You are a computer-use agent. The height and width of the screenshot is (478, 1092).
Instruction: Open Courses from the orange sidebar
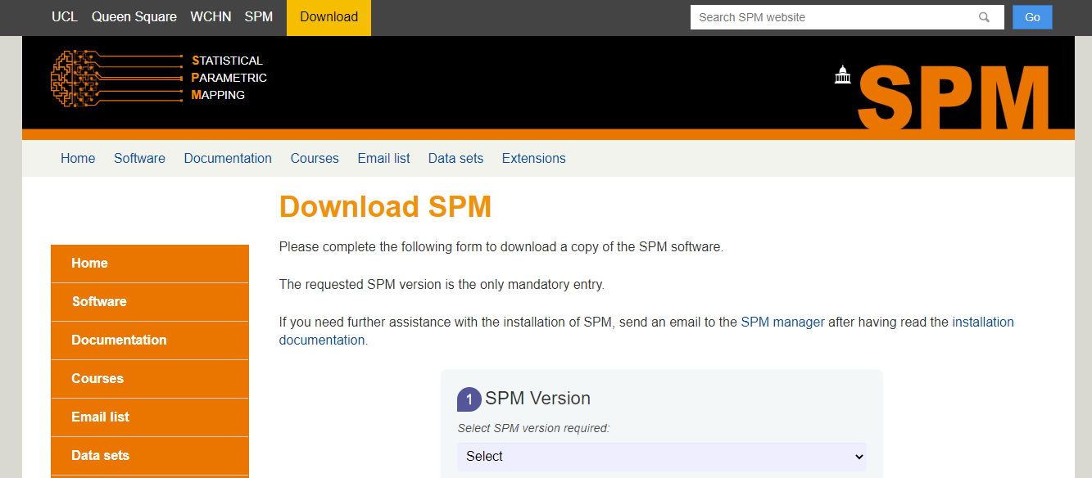point(97,378)
